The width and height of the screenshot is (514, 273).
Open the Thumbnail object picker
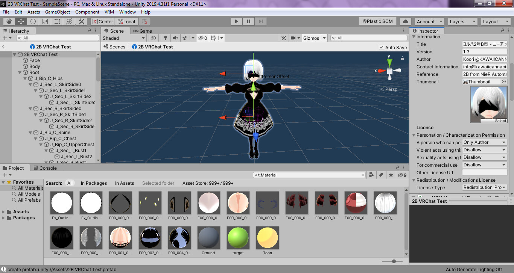pos(504,81)
